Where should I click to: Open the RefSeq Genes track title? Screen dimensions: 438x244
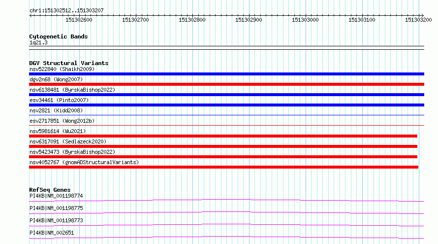click(50, 190)
